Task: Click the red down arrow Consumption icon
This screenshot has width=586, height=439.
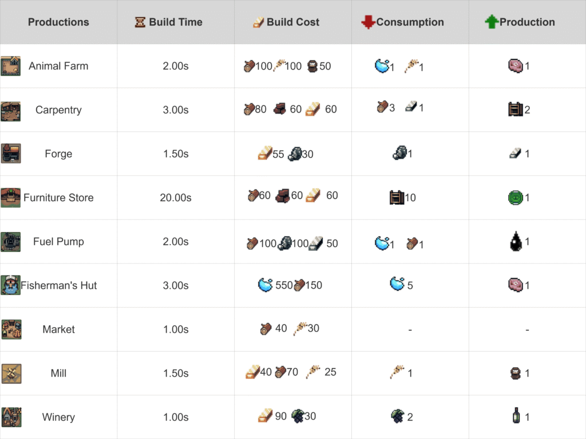Action: pos(367,22)
